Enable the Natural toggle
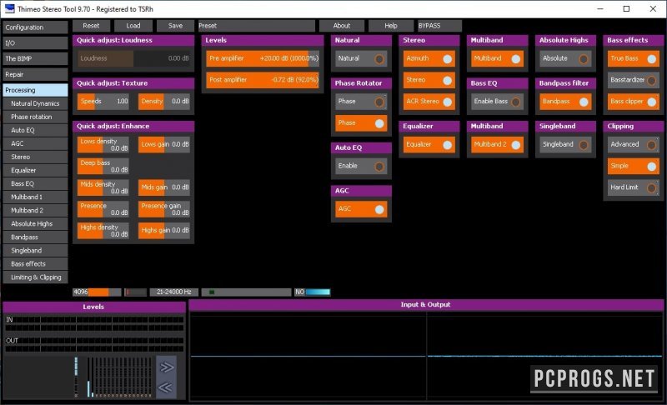The height and width of the screenshot is (405, 667). coord(361,58)
